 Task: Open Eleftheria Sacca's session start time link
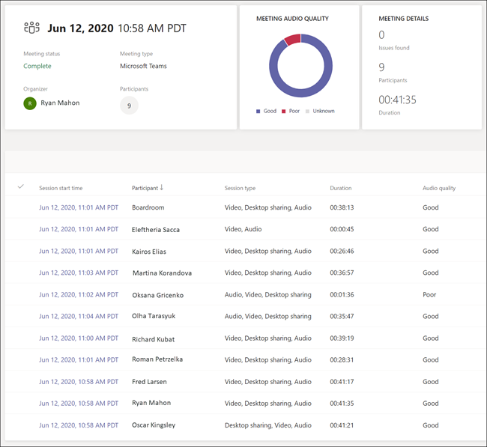[x=79, y=229]
